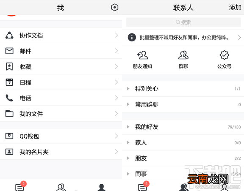
Task: Click the 2/2 count of 朋友
Action: [x=238, y=158]
